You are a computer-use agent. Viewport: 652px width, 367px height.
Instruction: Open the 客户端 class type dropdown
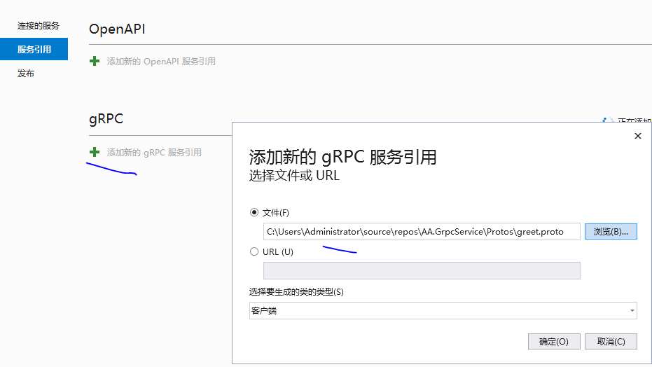[443, 310]
